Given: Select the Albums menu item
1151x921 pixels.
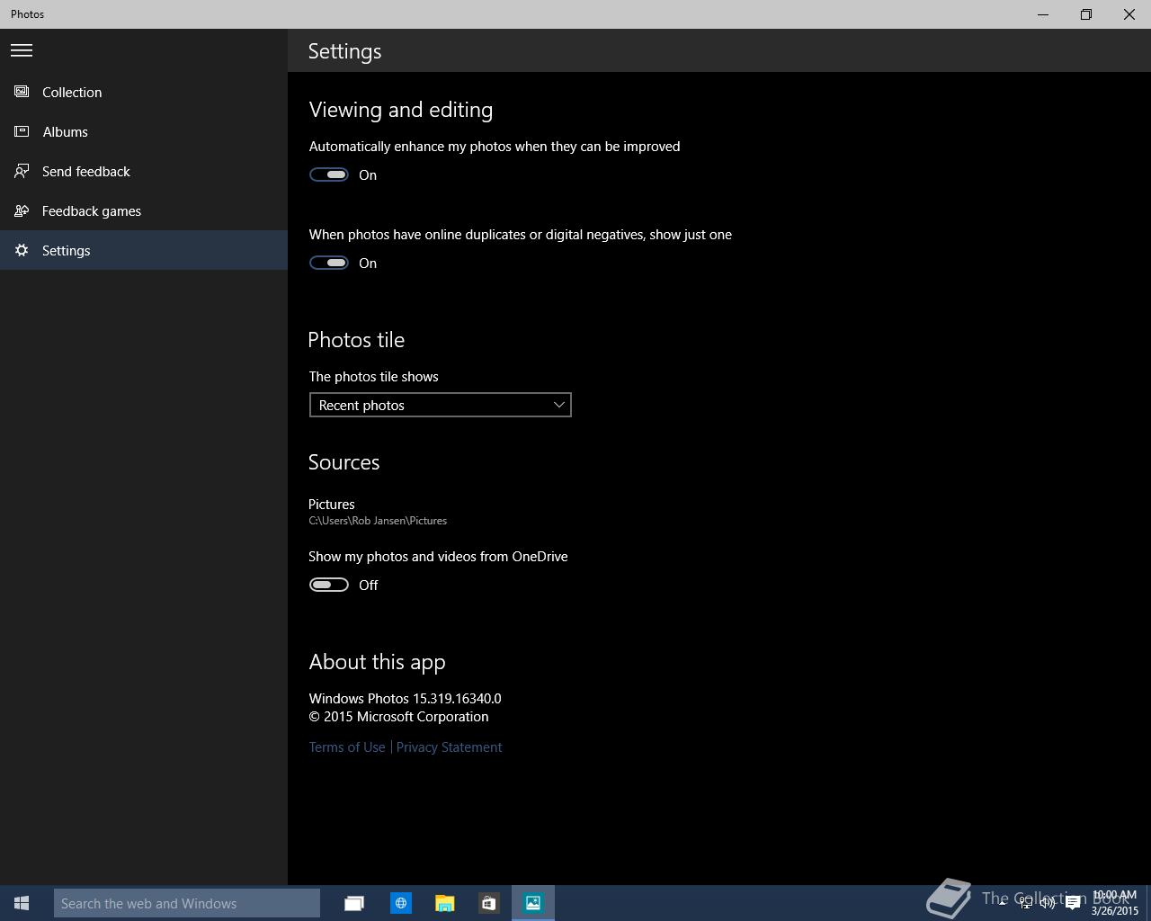Looking at the screenshot, I should coord(66,131).
